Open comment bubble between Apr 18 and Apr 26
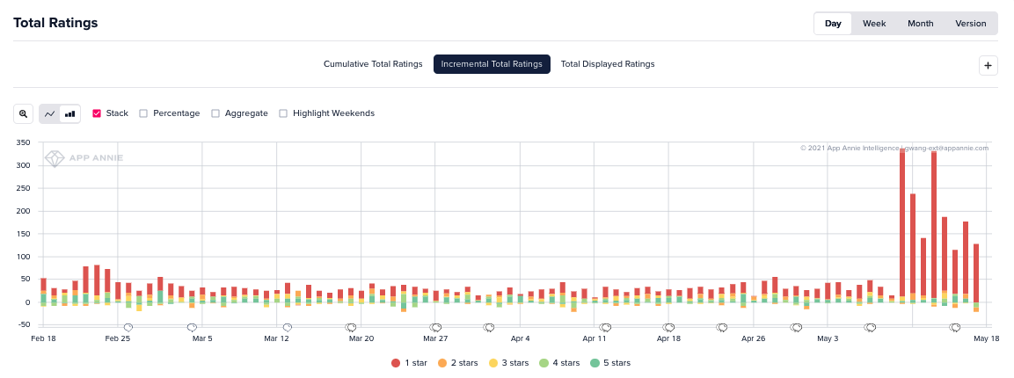Image resolution: width=1014 pixels, height=378 pixels. [x=722, y=328]
